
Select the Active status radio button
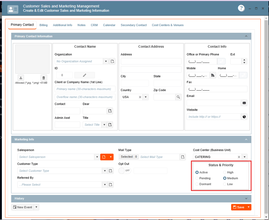[197, 172]
